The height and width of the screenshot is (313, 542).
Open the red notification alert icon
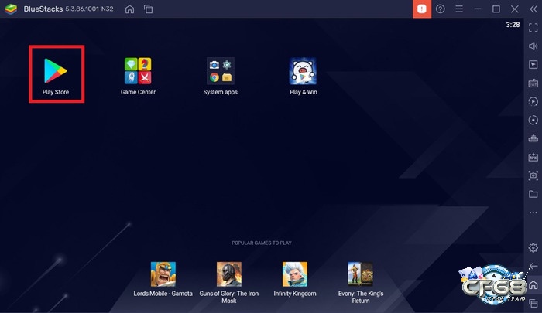(x=422, y=9)
